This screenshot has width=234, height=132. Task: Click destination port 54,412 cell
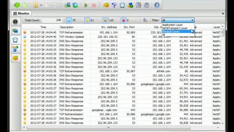184,76
